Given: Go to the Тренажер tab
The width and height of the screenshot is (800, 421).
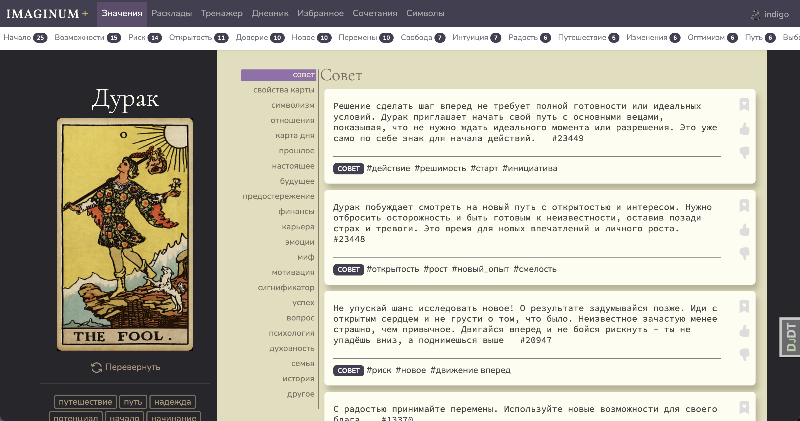Looking at the screenshot, I should [x=221, y=13].
